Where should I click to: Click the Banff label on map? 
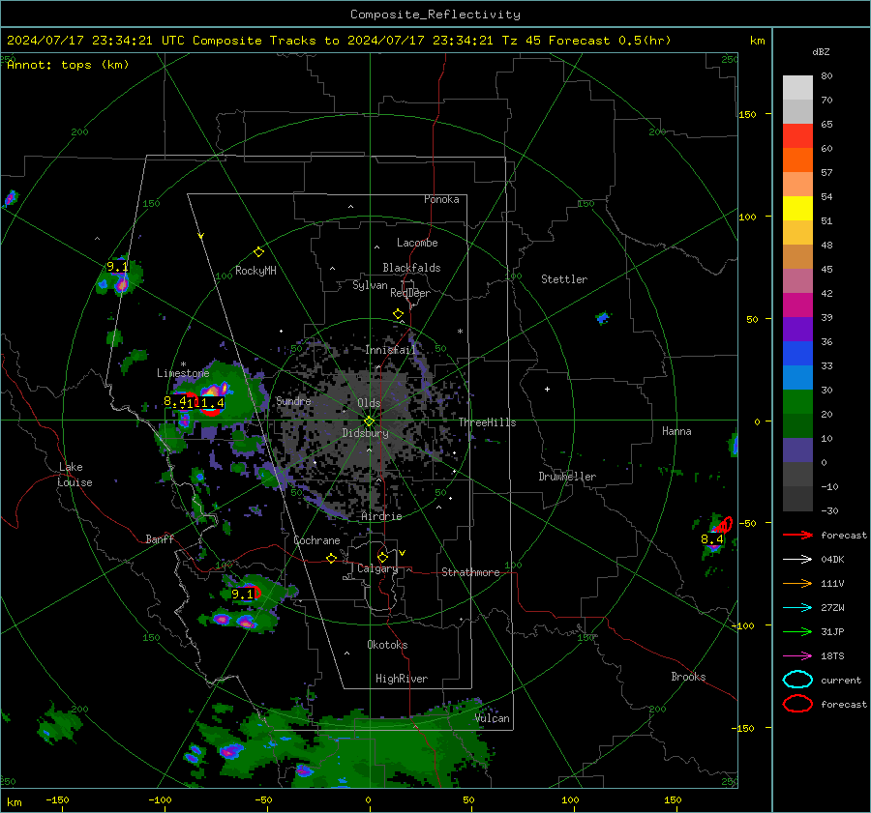[x=160, y=538]
